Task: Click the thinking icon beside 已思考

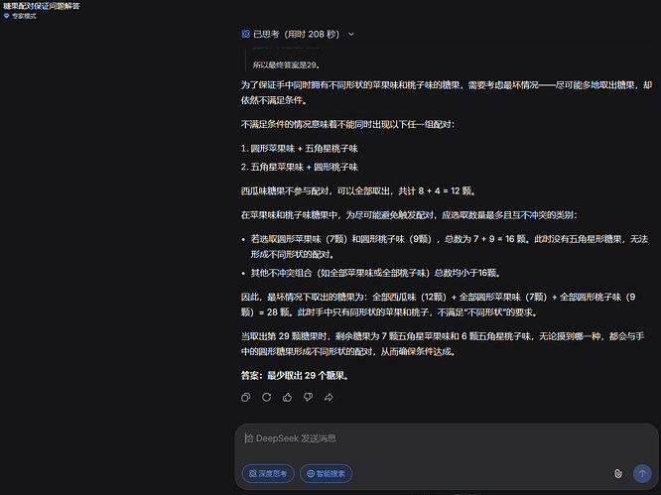Action: click(246, 34)
